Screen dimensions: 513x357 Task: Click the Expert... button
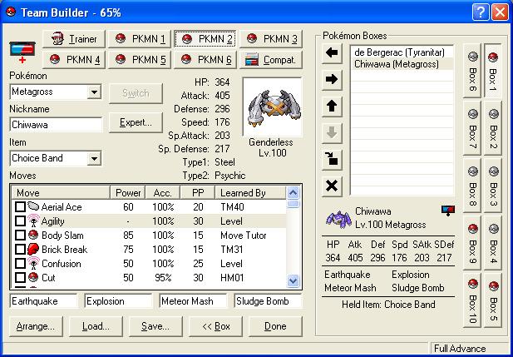(136, 122)
